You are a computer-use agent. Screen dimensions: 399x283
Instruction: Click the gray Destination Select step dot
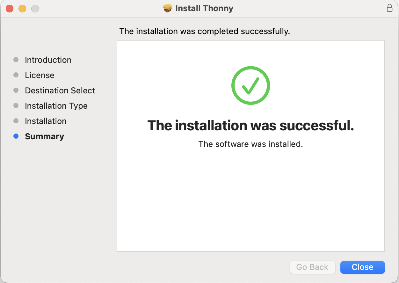[x=16, y=90]
